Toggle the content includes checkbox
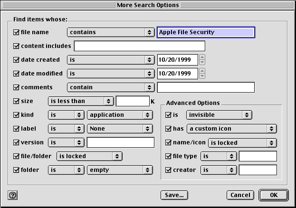This screenshot has width=296, height=208. [x=16, y=46]
